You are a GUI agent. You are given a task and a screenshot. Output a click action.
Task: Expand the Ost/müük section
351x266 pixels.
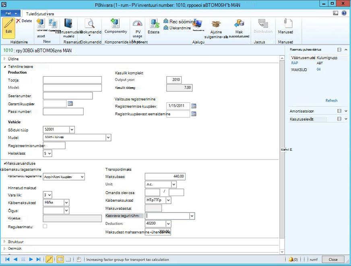4,248
